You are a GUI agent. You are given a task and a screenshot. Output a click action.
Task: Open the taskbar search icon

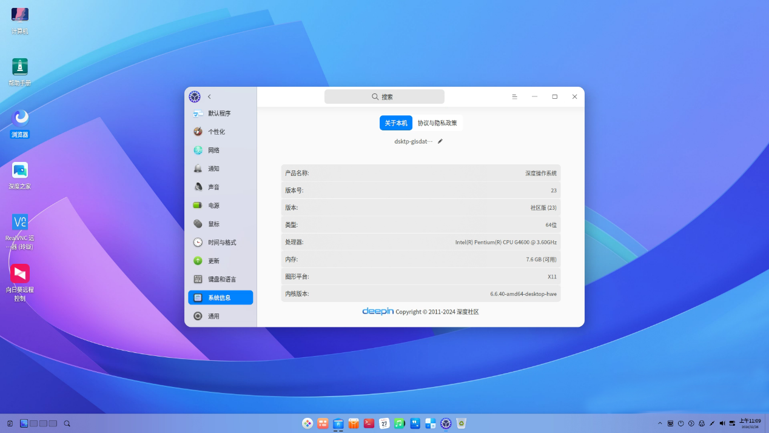(x=67, y=423)
